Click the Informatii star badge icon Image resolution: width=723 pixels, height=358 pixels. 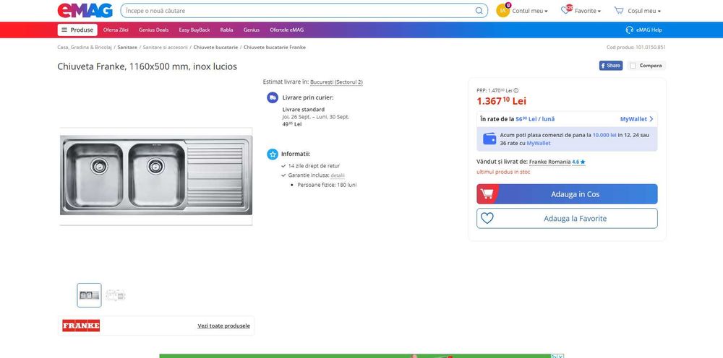(x=273, y=154)
